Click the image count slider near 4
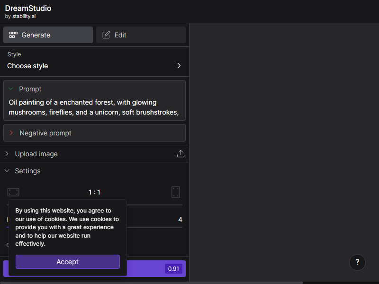Image resolution: width=379 pixels, height=284 pixels. [x=155, y=227]
